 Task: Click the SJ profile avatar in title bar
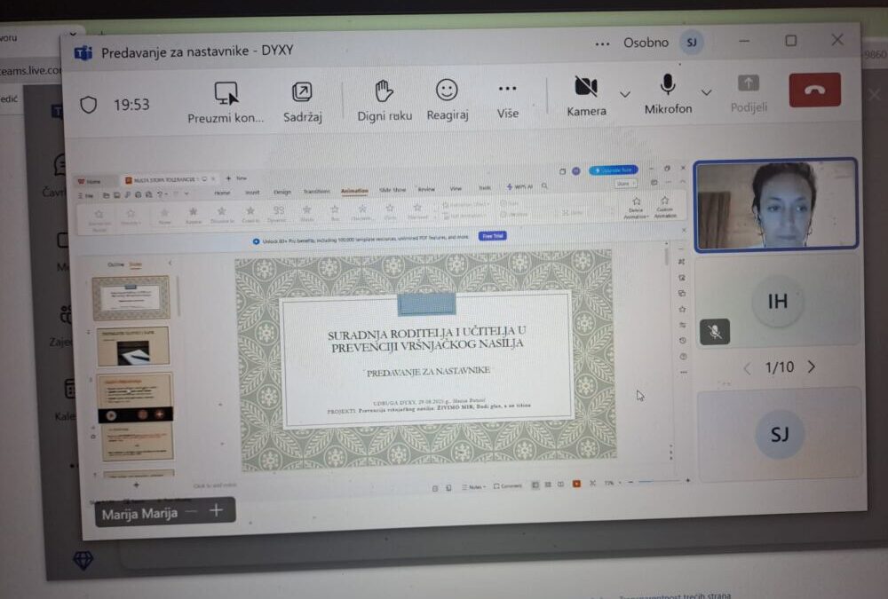point(691,42)
